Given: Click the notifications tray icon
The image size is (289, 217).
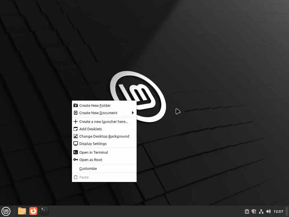Looking at the screenshot, I should pyautogui.click(x=247, y=211).
